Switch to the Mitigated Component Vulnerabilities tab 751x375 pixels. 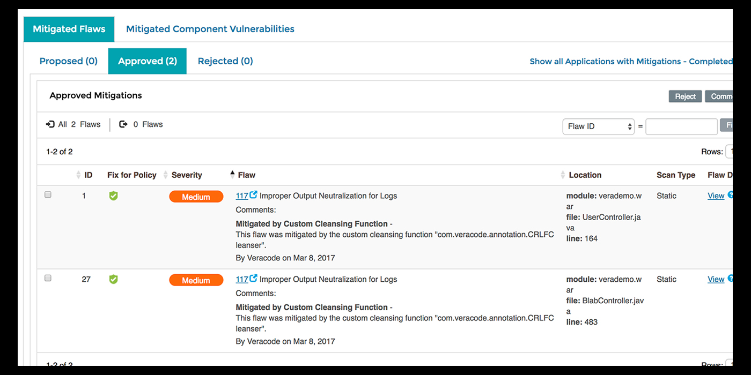pos(210,28)
